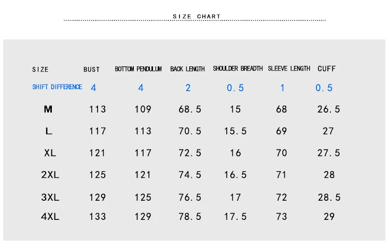Select the 3XL size label
389x251 pixels.
[50, 197]
